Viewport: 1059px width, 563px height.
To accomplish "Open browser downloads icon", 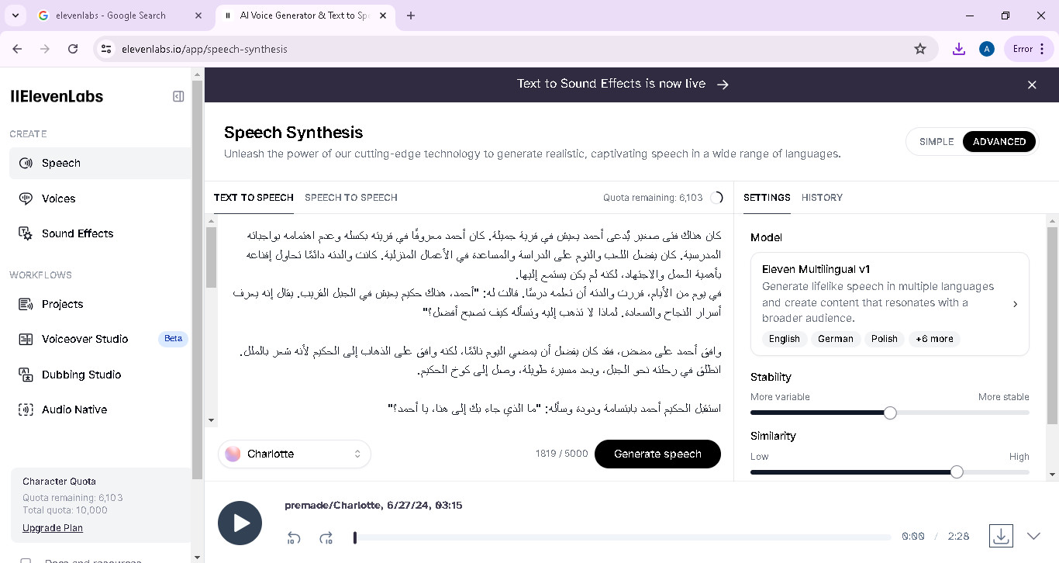I will click(959, 49).
